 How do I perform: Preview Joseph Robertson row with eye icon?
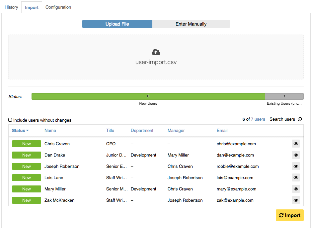click(296, 166)
